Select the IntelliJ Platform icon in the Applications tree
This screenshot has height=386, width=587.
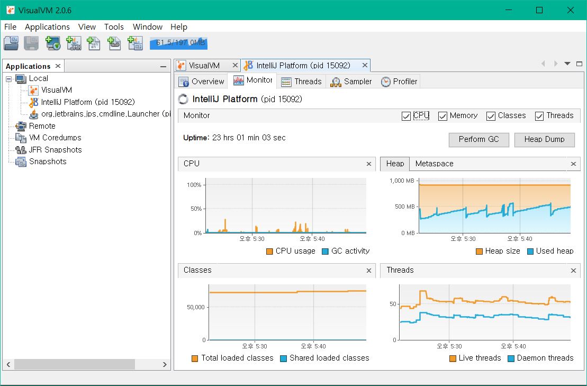pyautogui.click(x=34, y=102)
